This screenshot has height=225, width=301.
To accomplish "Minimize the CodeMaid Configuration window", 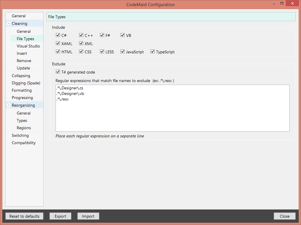I will [x=274, y=4].
